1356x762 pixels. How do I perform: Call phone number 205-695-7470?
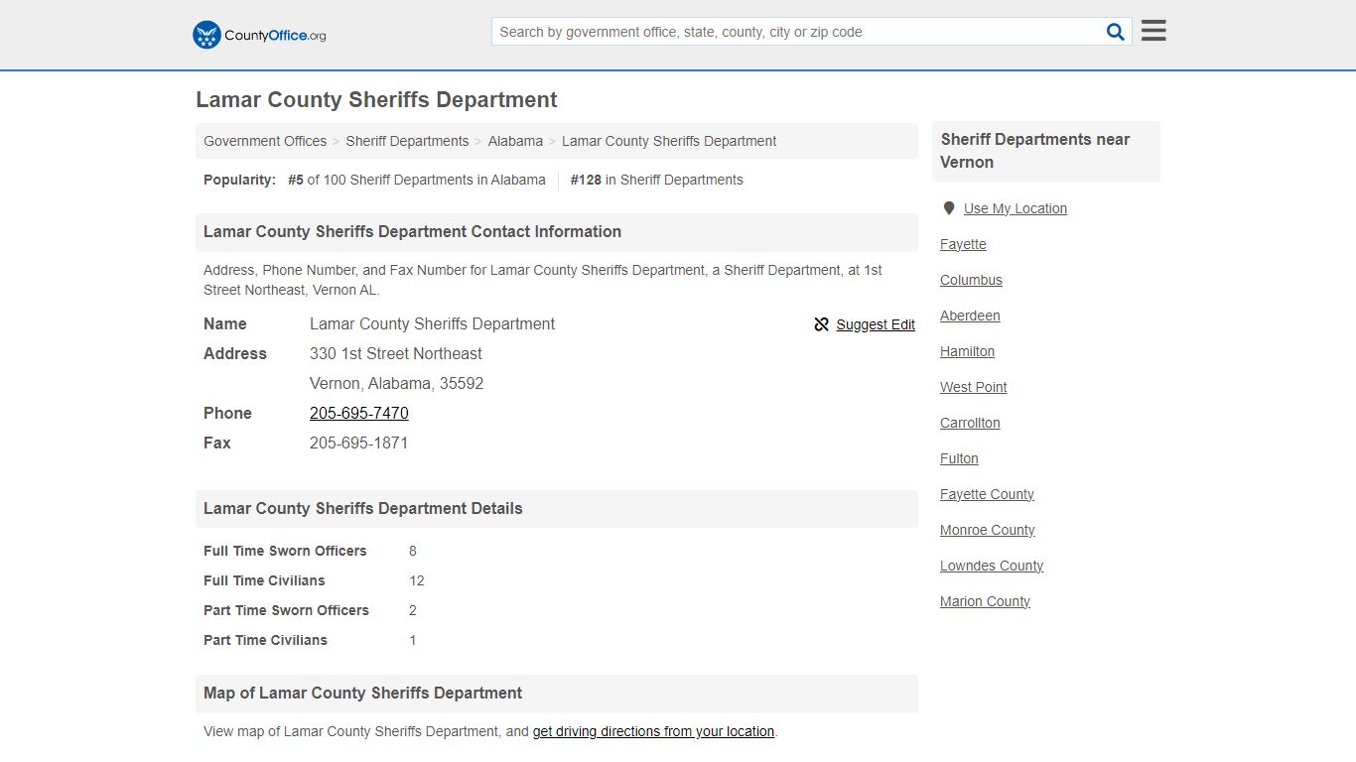coord(359,413)
